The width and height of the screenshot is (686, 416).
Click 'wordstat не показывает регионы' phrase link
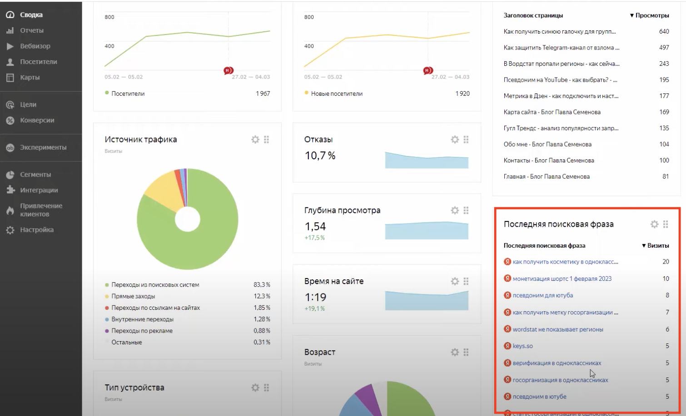click(x=557, y=329)
